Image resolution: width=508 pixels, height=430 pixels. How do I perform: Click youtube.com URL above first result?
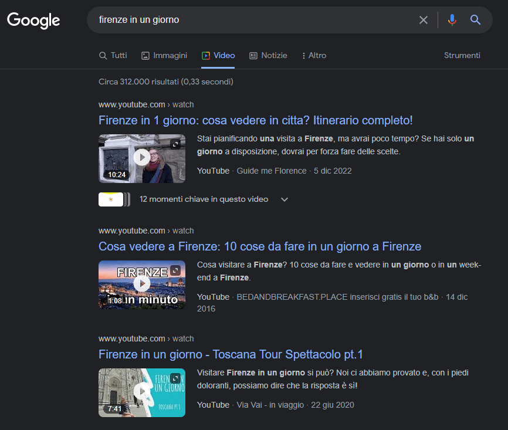pyautogui.click(x=146, y=104)
